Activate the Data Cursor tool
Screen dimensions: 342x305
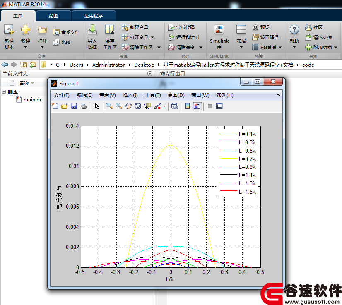click(x=147, y=106)
